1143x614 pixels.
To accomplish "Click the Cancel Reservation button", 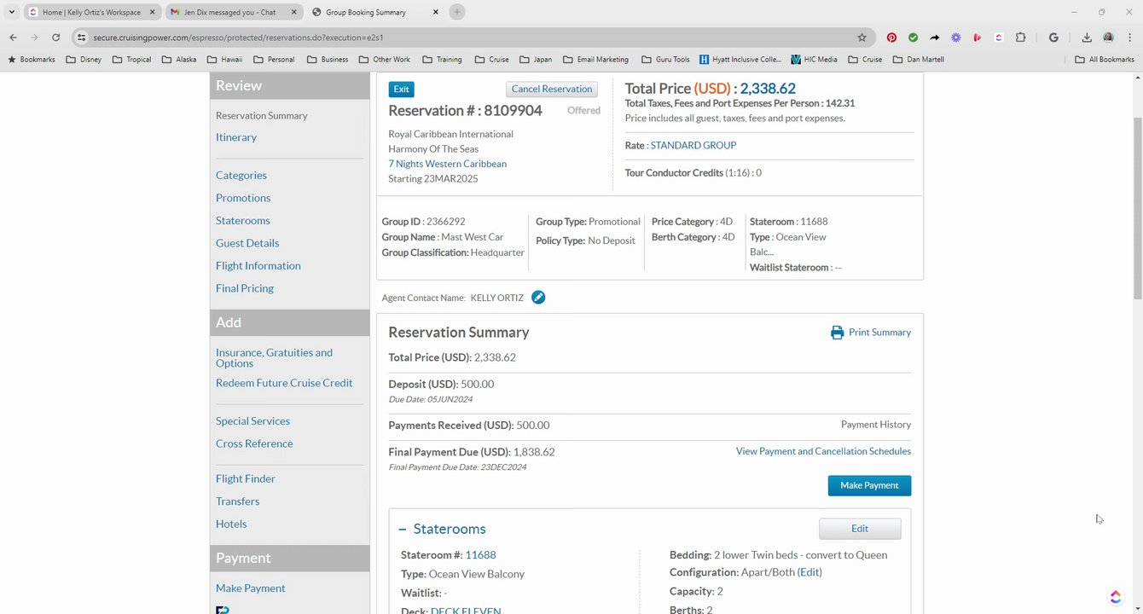I will 551,90.
